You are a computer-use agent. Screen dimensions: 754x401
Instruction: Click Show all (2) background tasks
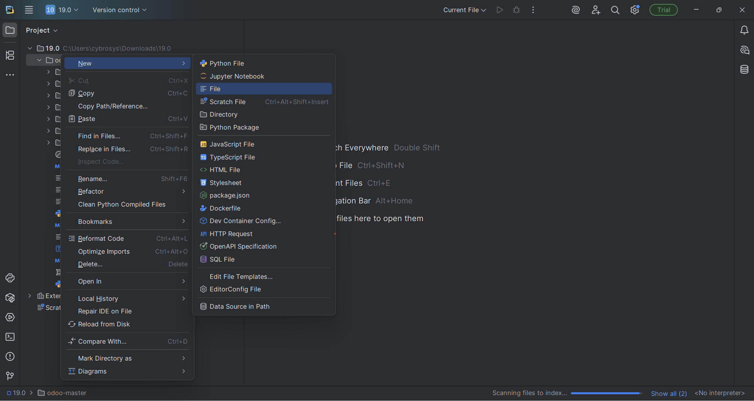click(669, 393)
